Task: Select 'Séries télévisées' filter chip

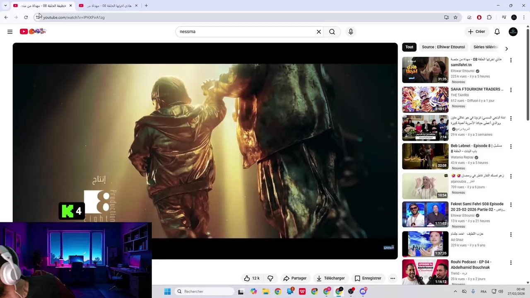Action: 485,47
